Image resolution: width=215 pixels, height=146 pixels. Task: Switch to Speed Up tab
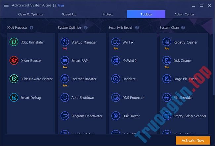pos(69,14)
